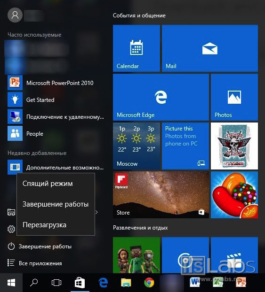Open Подключение к удаленному рабочему столу
Image resolution: width=265 pixels, height=292 pixels.
tap(56, 116)
